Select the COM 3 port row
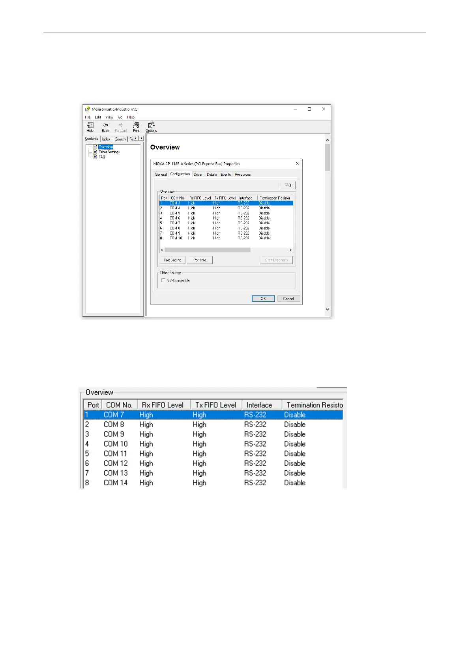 tap(226, 203)
